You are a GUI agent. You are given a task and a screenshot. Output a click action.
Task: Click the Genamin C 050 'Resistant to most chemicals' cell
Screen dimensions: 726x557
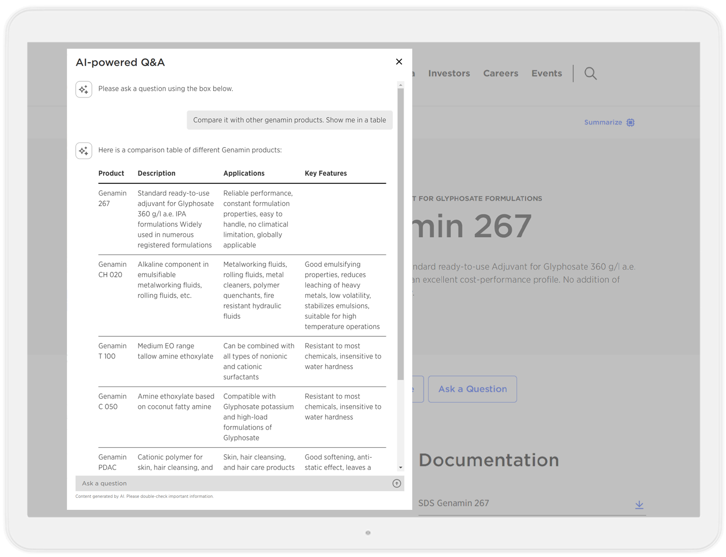[343, 407]
